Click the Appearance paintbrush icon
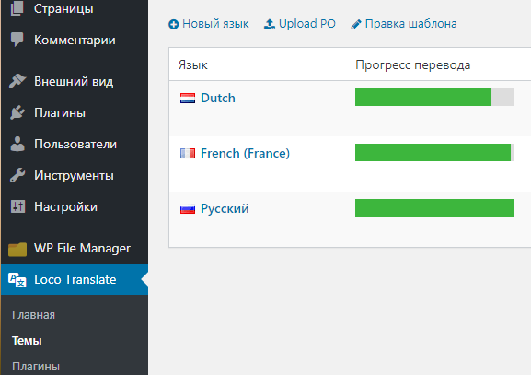The height and width of the screenshot is (375, 531). point(17,81)
